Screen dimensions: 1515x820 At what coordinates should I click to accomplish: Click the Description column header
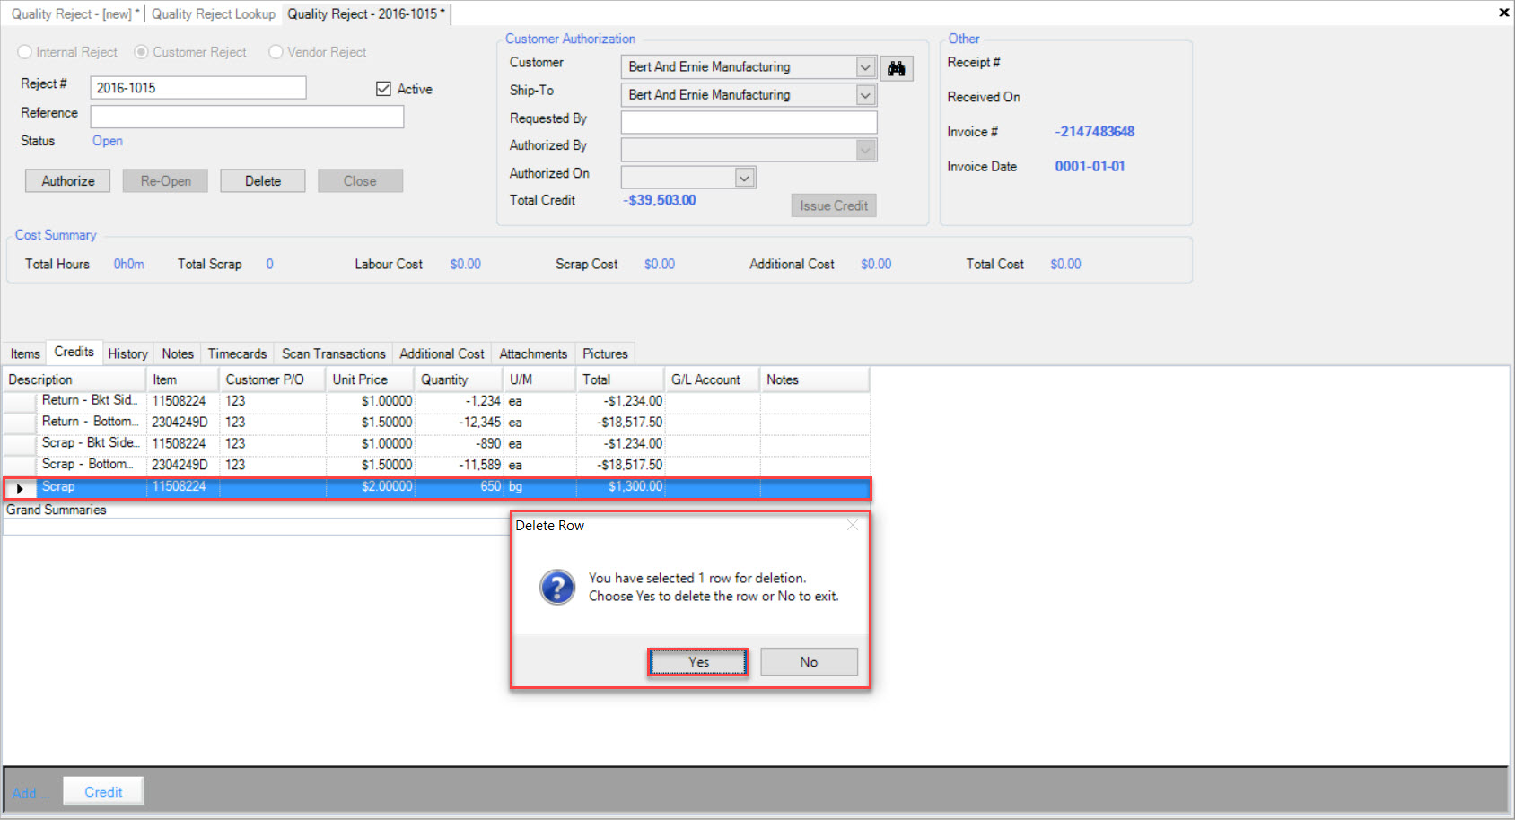pos(74,379)
